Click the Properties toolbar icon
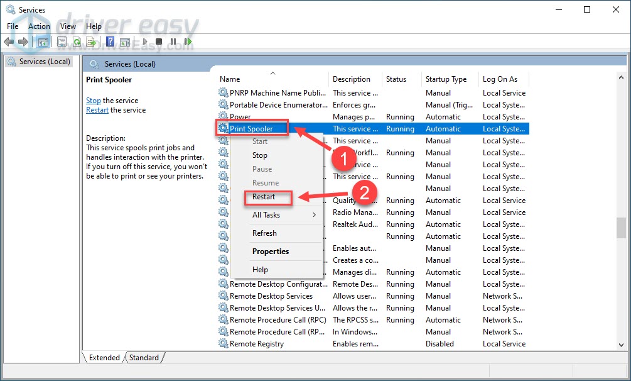Screen dimensions: 631x381 pos(62,42)
